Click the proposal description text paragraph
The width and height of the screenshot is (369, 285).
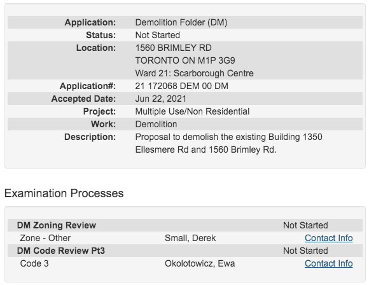pos(229,143)
